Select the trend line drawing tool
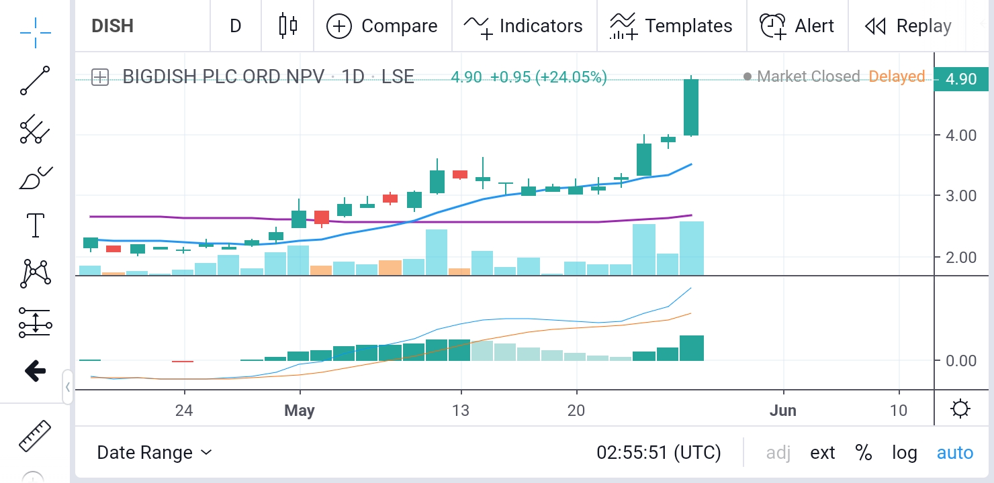 [35, 80]
